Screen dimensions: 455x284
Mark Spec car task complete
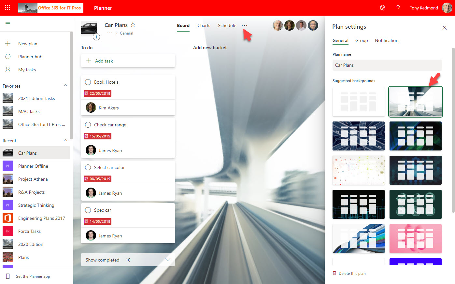click(88, 210)
